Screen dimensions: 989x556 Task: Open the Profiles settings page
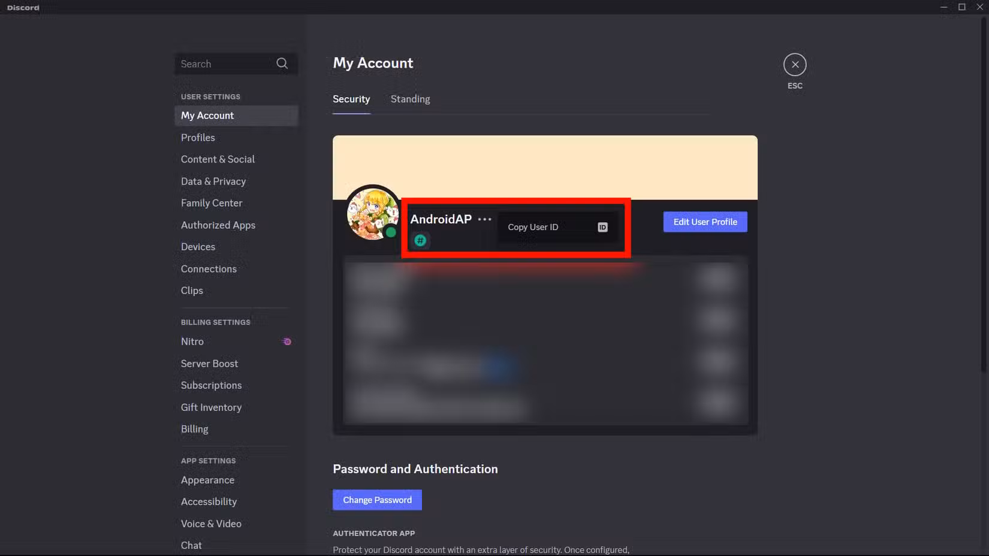click(198, 137)
